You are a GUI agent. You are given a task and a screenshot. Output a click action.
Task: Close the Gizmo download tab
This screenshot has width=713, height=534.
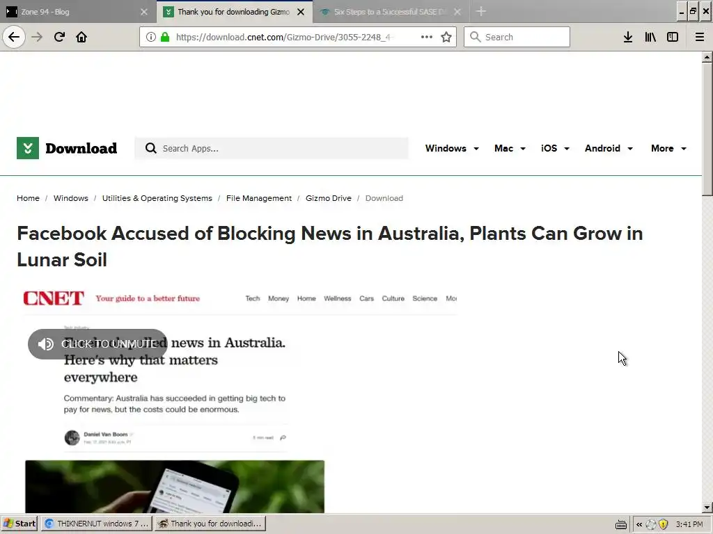(301, 12)
